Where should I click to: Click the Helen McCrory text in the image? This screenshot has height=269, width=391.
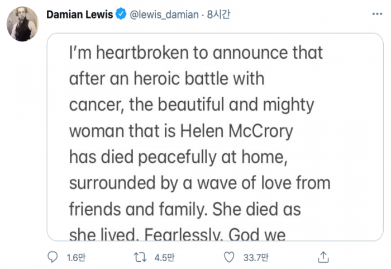236,131
